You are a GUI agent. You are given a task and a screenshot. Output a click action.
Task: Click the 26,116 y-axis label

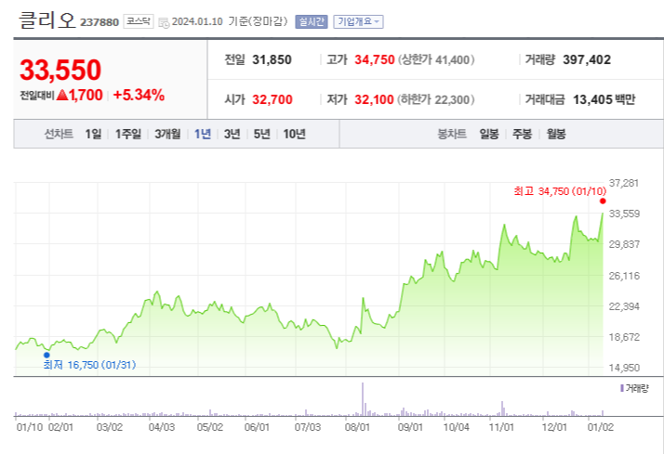click(x=624, y=276)
